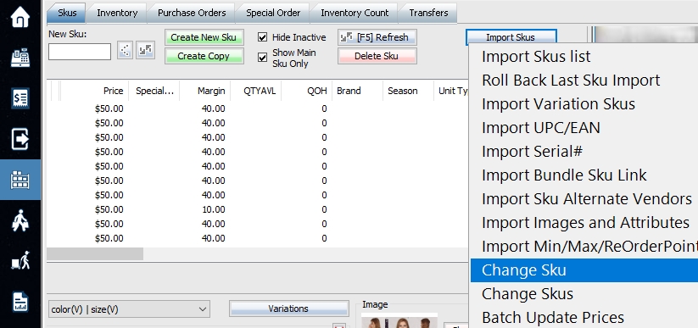Choose Import Images and Attributes

[x=584, y=223]
